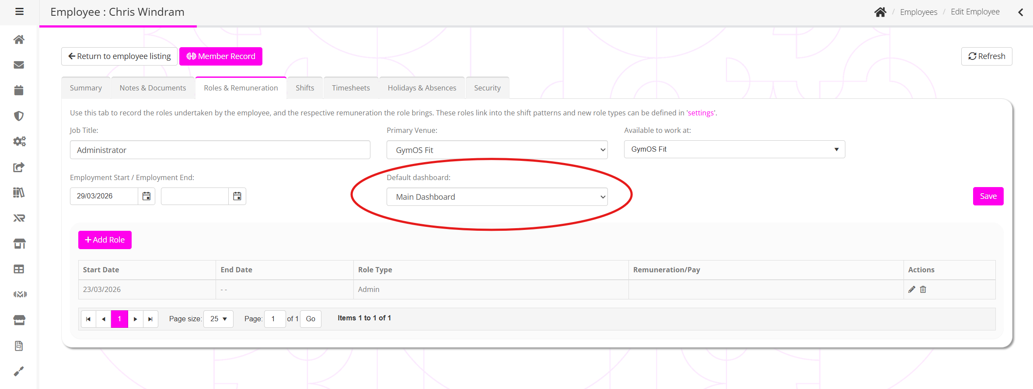Expand the Available to work at dropdown
This screenshot has height=389, width=1033.
pyautogui.click(x=734, y=149)
